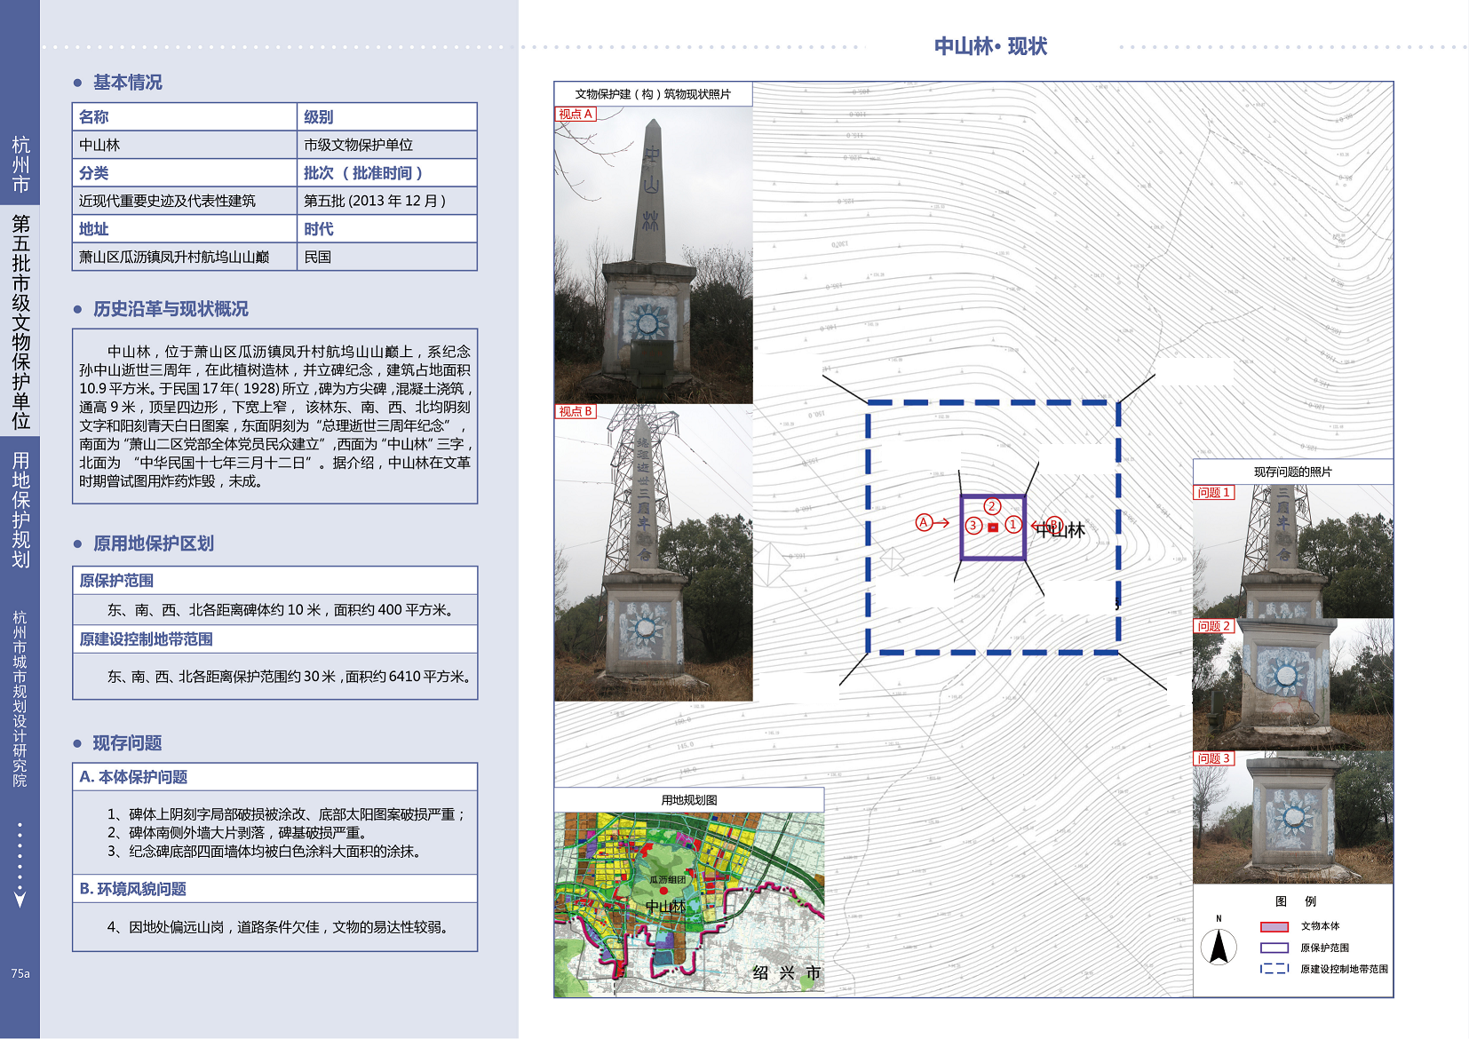Select circled number 2 marker on the map

pos(992,506)
